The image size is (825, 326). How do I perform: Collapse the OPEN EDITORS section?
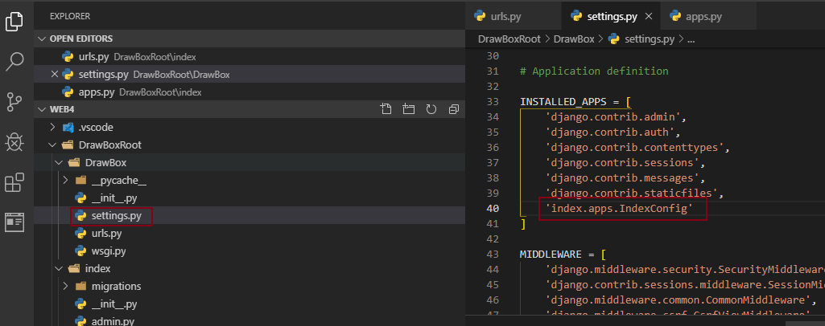250,39
